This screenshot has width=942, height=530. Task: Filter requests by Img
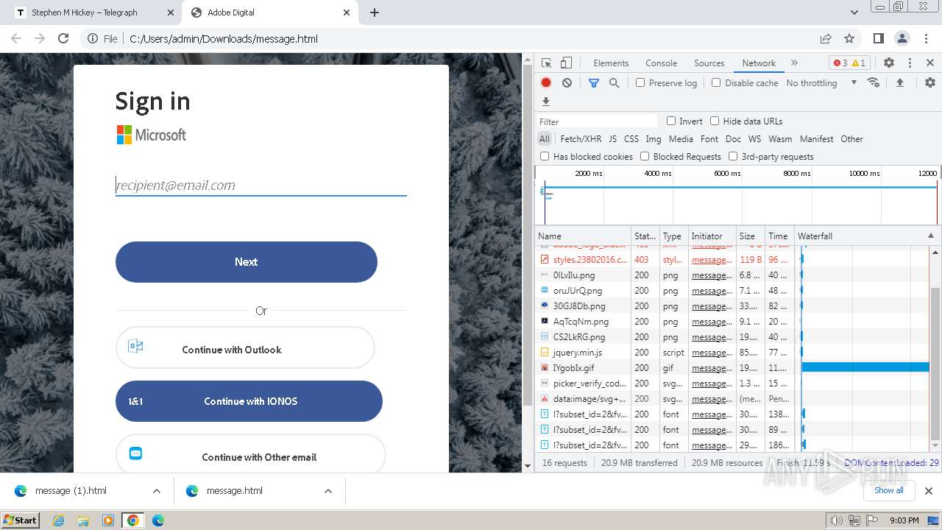pyautogui.click(x=653, y=139)
